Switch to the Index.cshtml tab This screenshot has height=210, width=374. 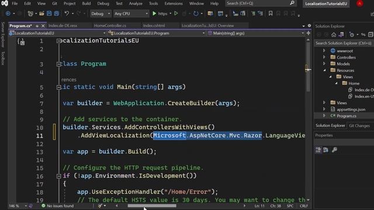(x=154, y=26)
